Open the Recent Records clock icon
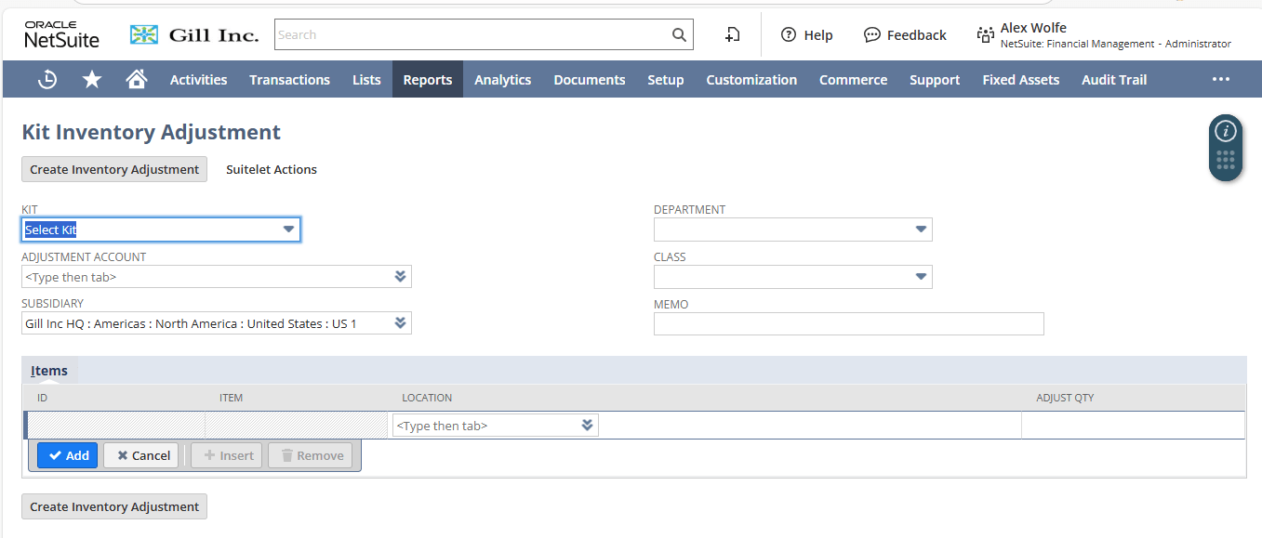Screen dimensions: 1262x538 (x=47, y=80)
